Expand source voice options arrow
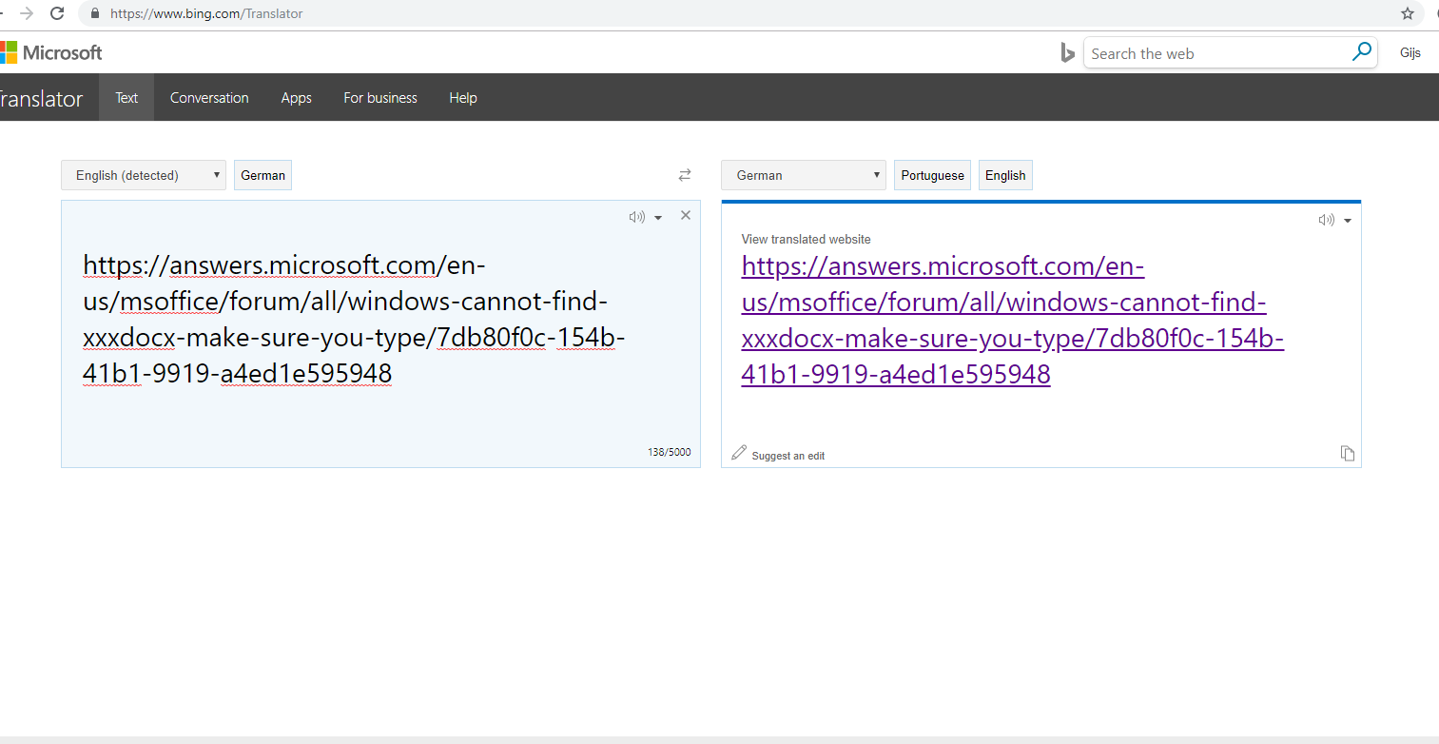 click(x=658, y=218)
